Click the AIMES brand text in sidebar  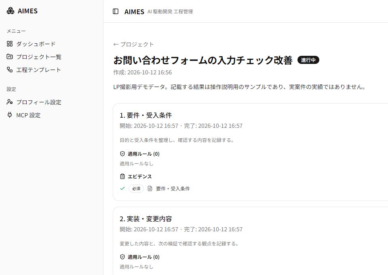tap(28, 11)
